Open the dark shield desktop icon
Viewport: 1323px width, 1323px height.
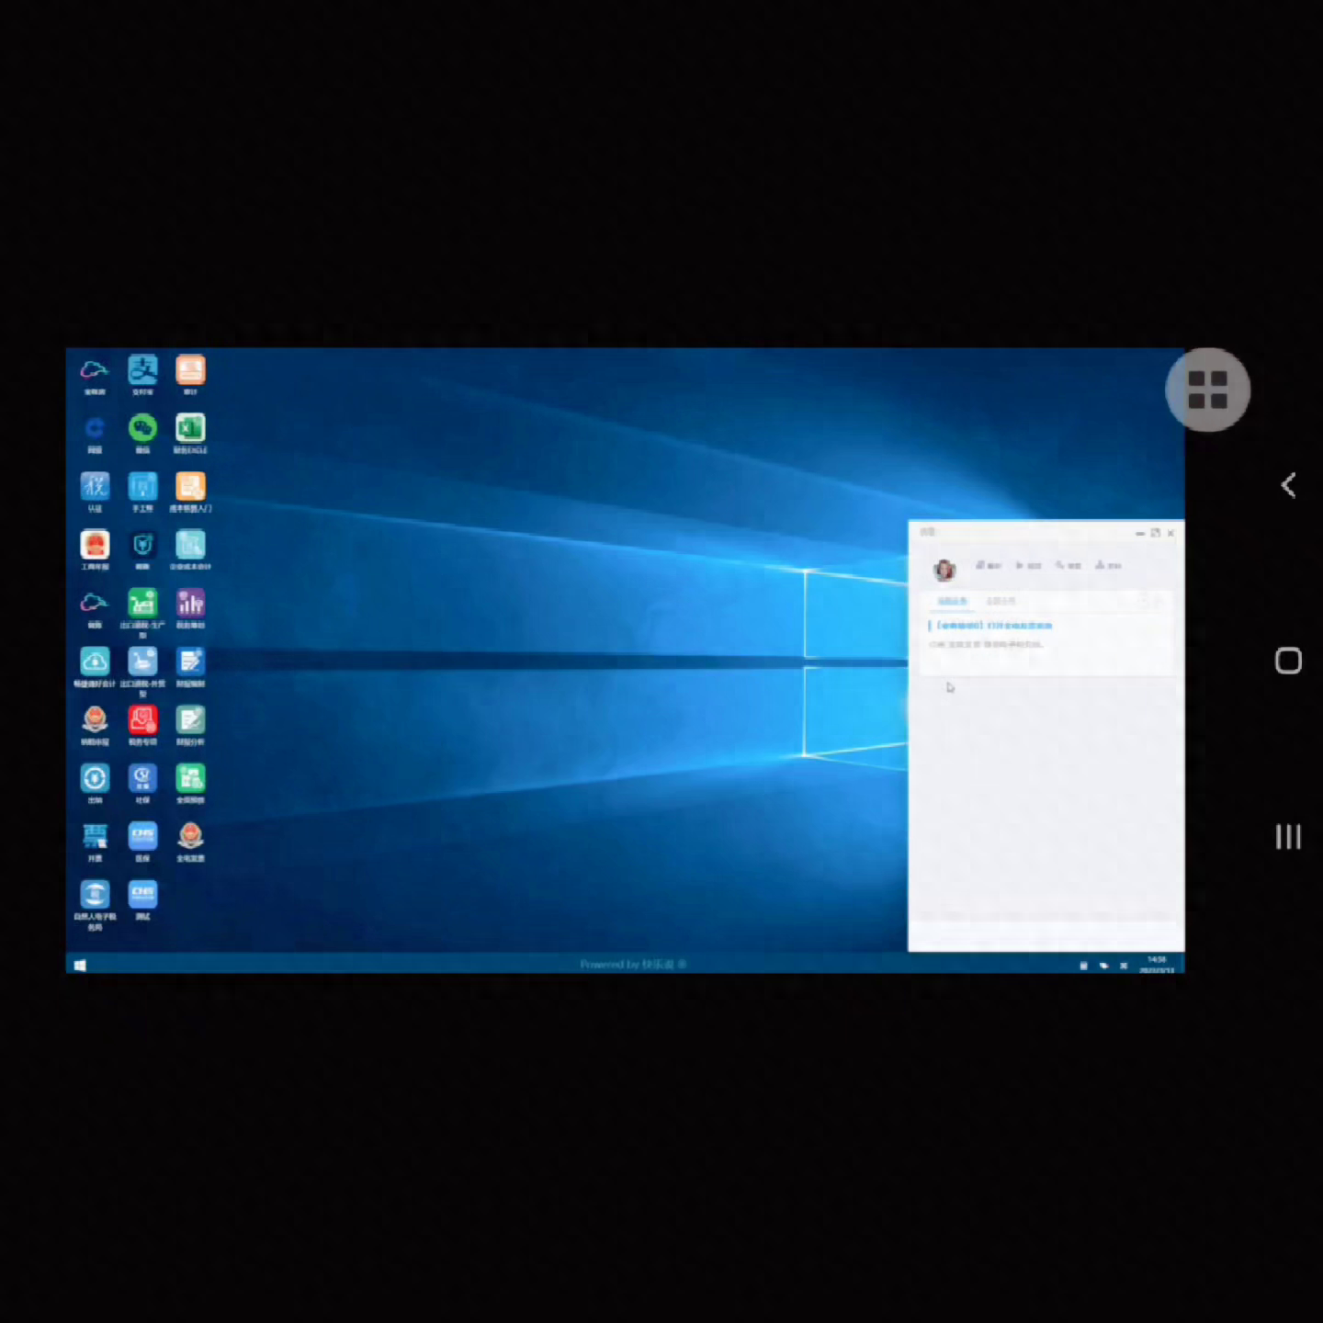142,545
